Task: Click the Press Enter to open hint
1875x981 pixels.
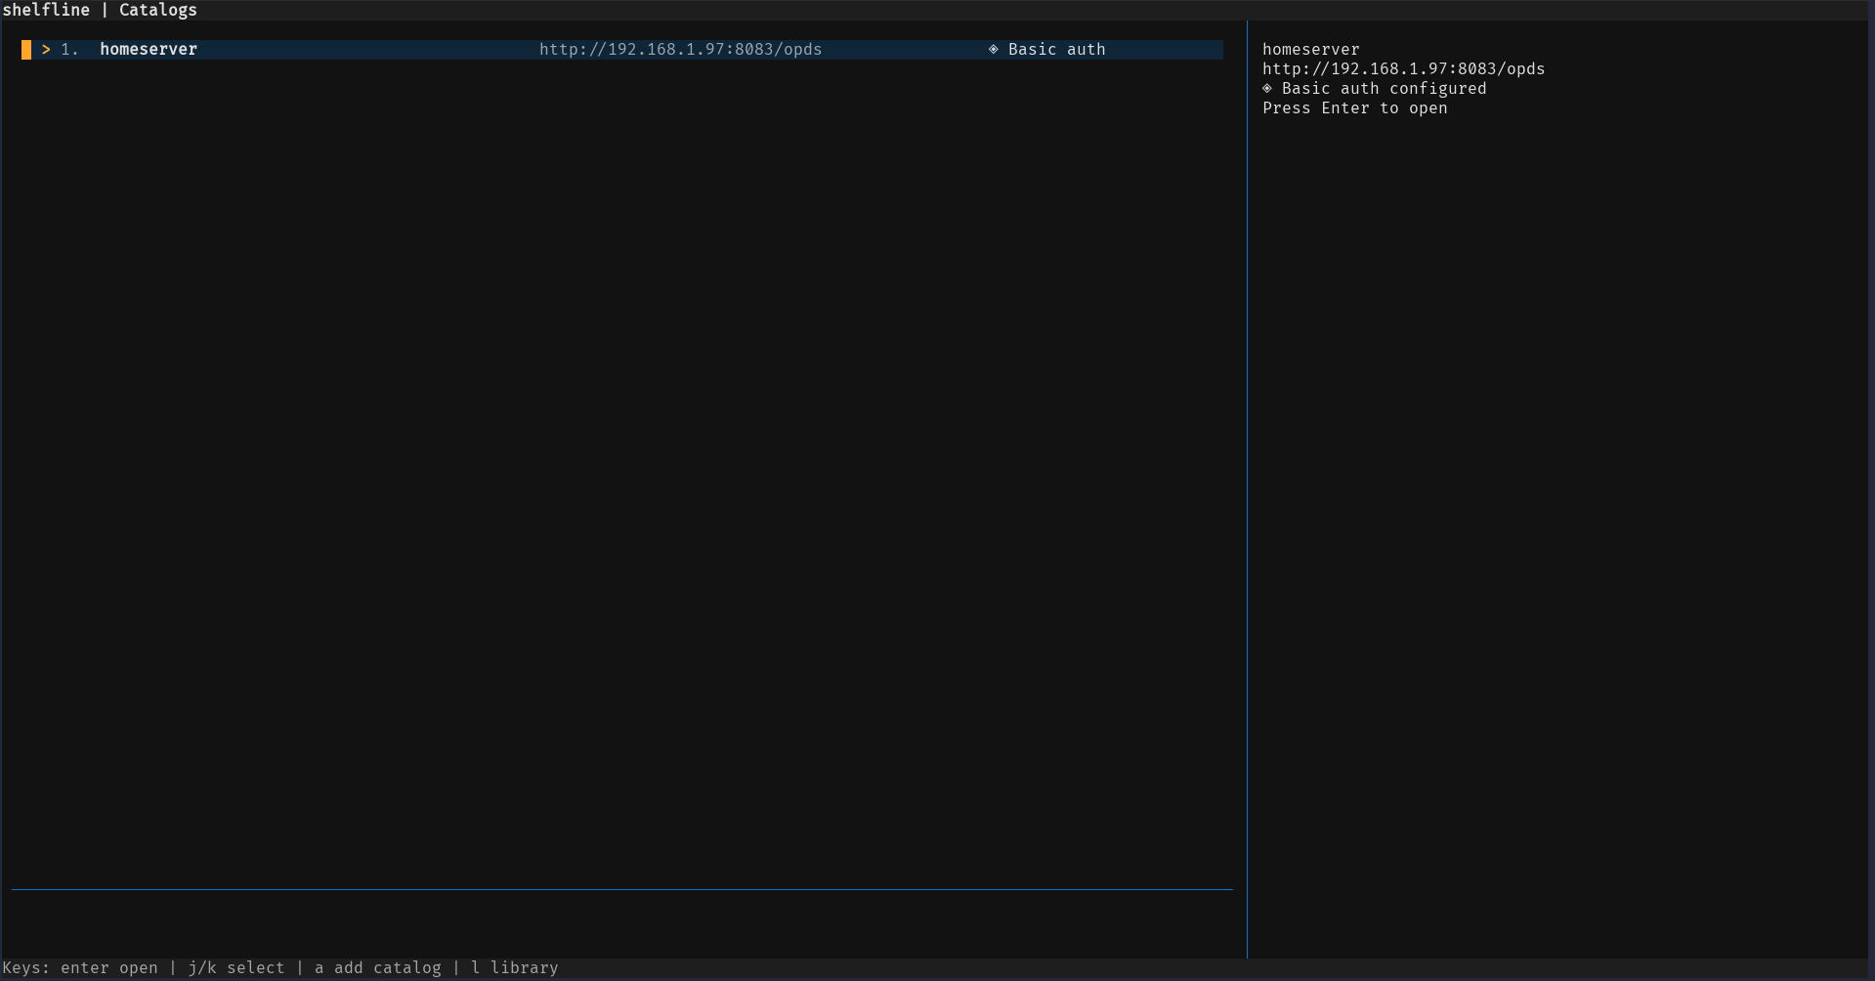Action: click(1355, 108)
